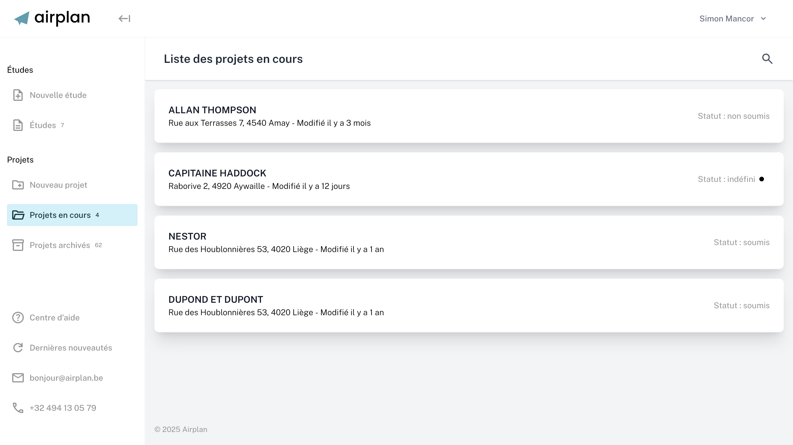Click the Centre d'aide question mark icon
The width and height of the screenshot is (793, 445).
click(x=18, y=318)
